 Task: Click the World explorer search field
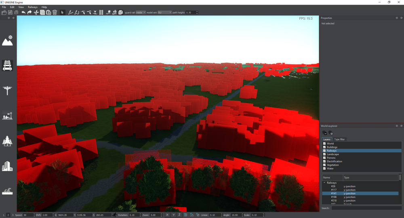[x=366, y=208]
